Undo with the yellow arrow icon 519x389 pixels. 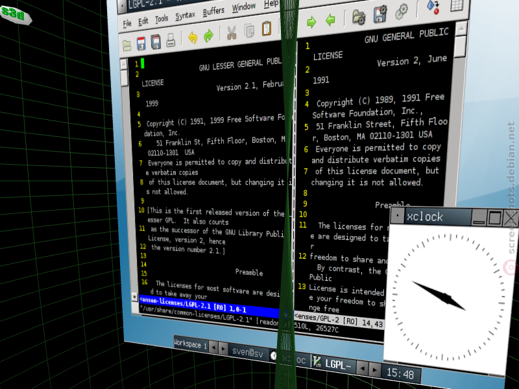pyautogui.click(x=193, y=38)
